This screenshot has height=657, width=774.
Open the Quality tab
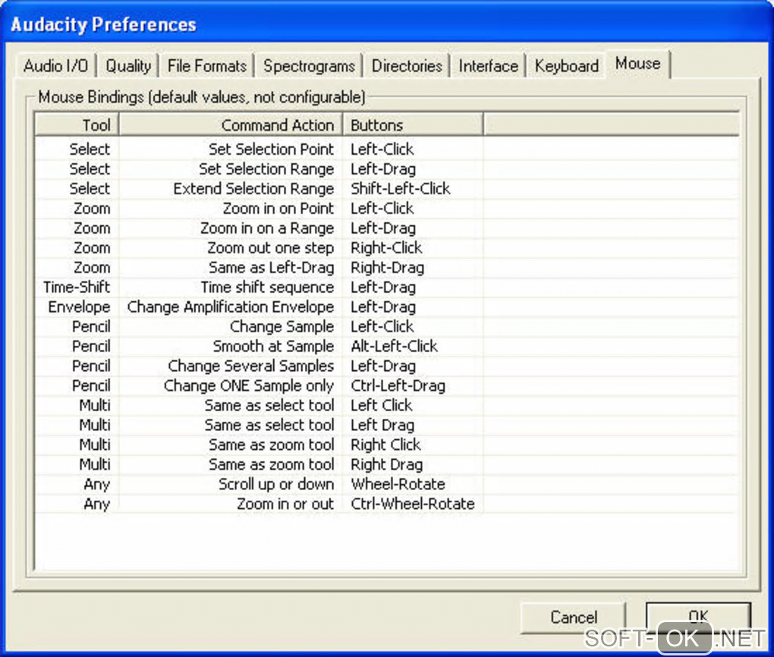pos(128,66)
